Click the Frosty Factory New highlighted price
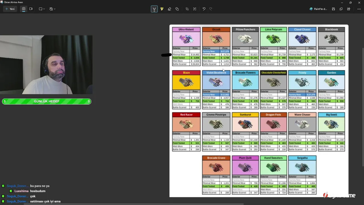Screen dimensions: 364x205 [311, 95]
